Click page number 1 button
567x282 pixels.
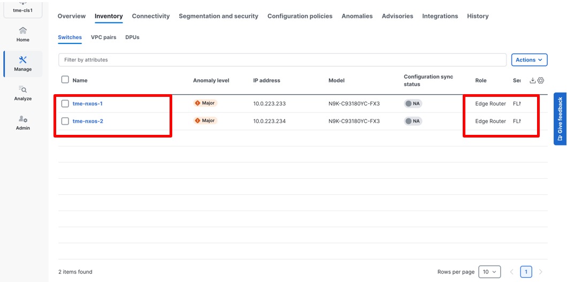[x=526, y=271]
